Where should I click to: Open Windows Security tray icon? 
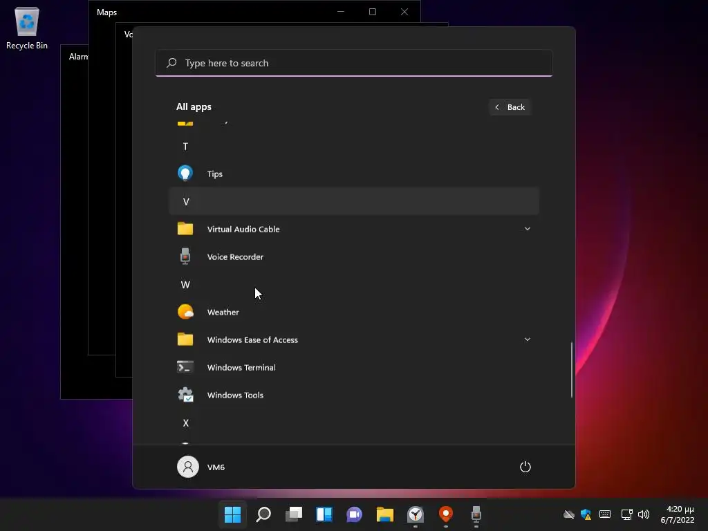pyautogui.click(x=586, y=514)
